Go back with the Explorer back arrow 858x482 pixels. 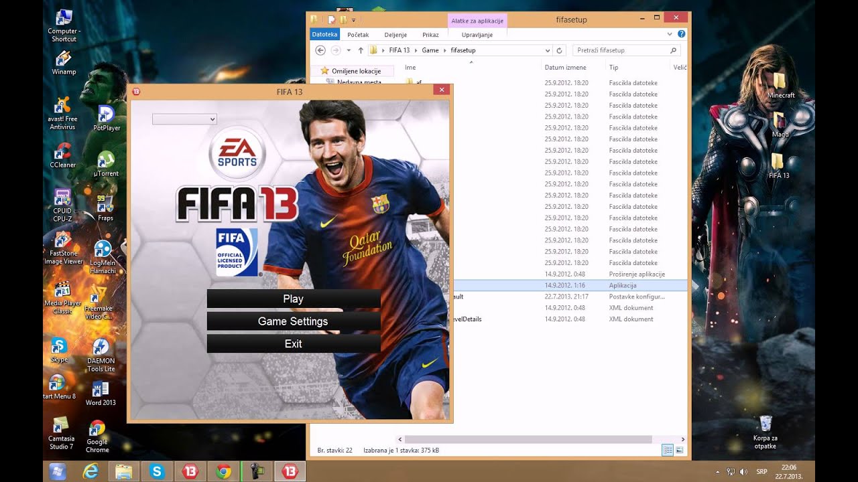click(x=320, y=50)
